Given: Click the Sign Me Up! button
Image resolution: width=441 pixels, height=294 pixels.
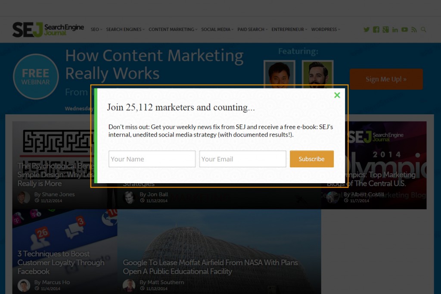Looking at the screenshot, I should tap(386, 79).
